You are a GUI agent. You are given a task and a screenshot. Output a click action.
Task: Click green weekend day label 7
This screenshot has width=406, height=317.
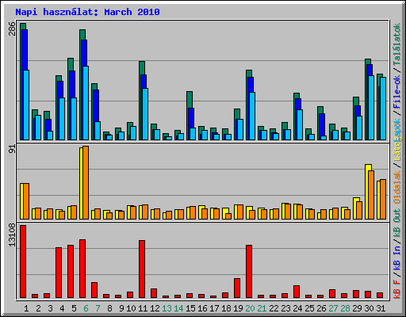pyautogui.click(x=98, y=308)
